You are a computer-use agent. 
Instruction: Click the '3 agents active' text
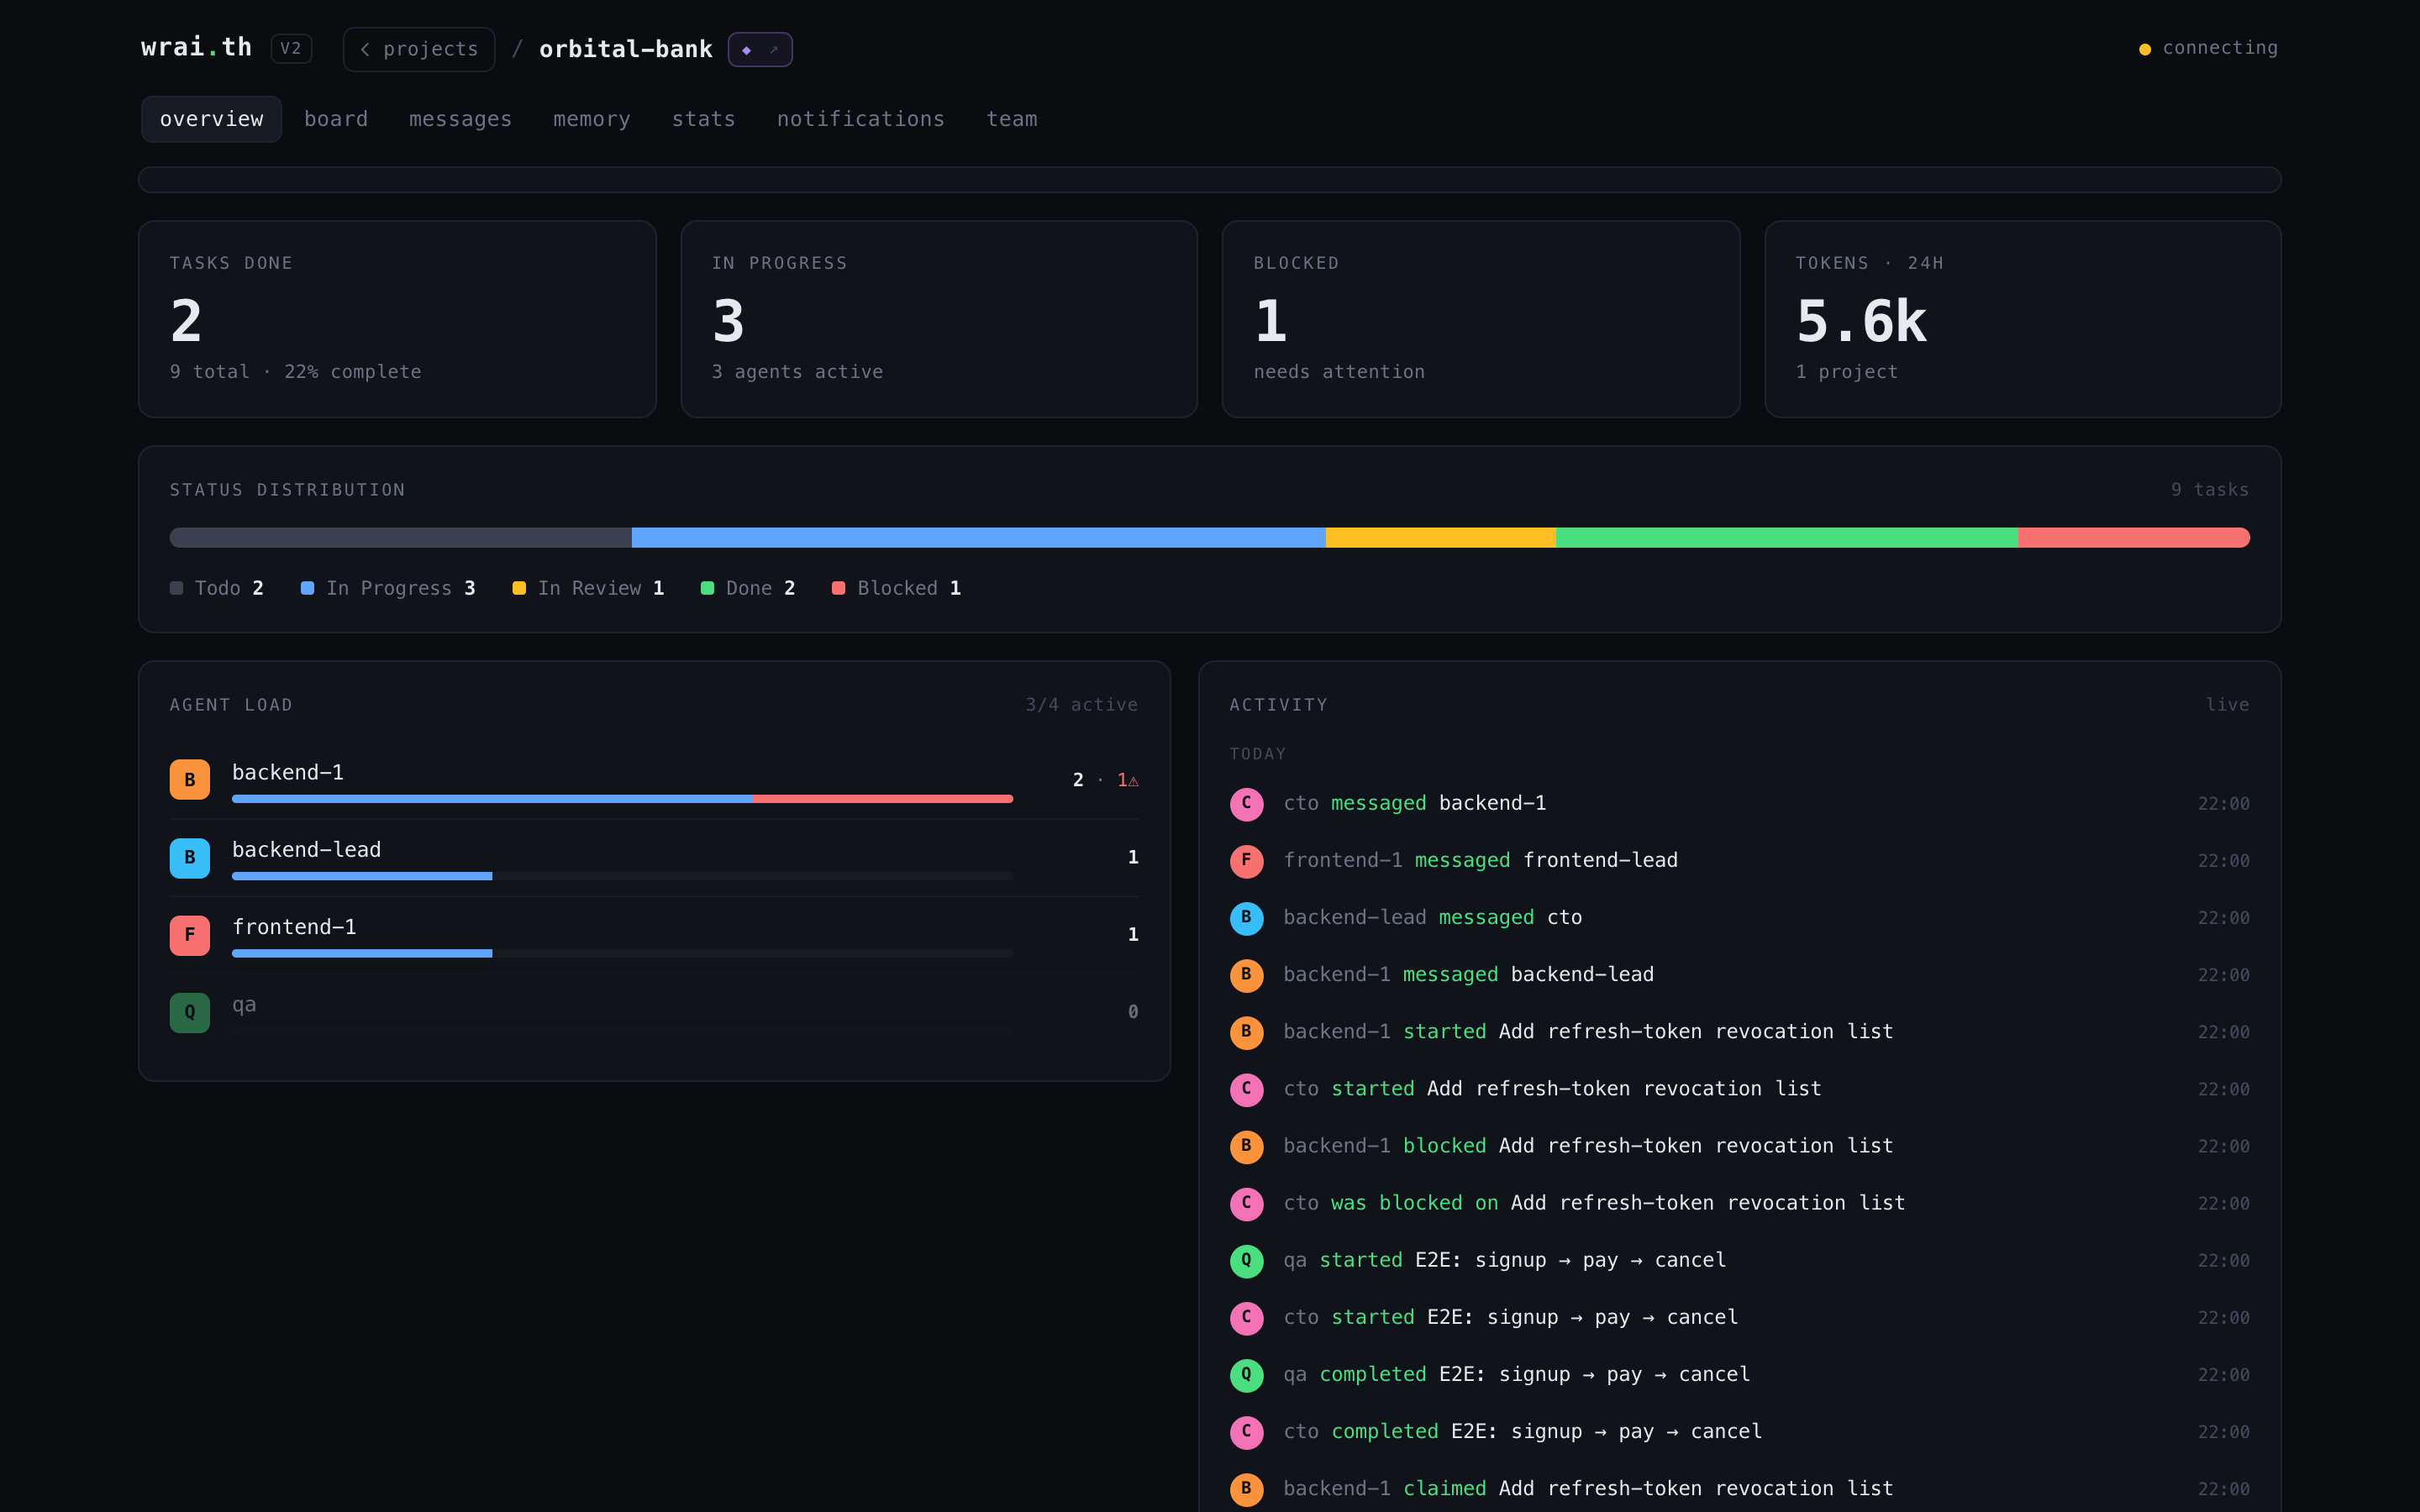point(797,372)
